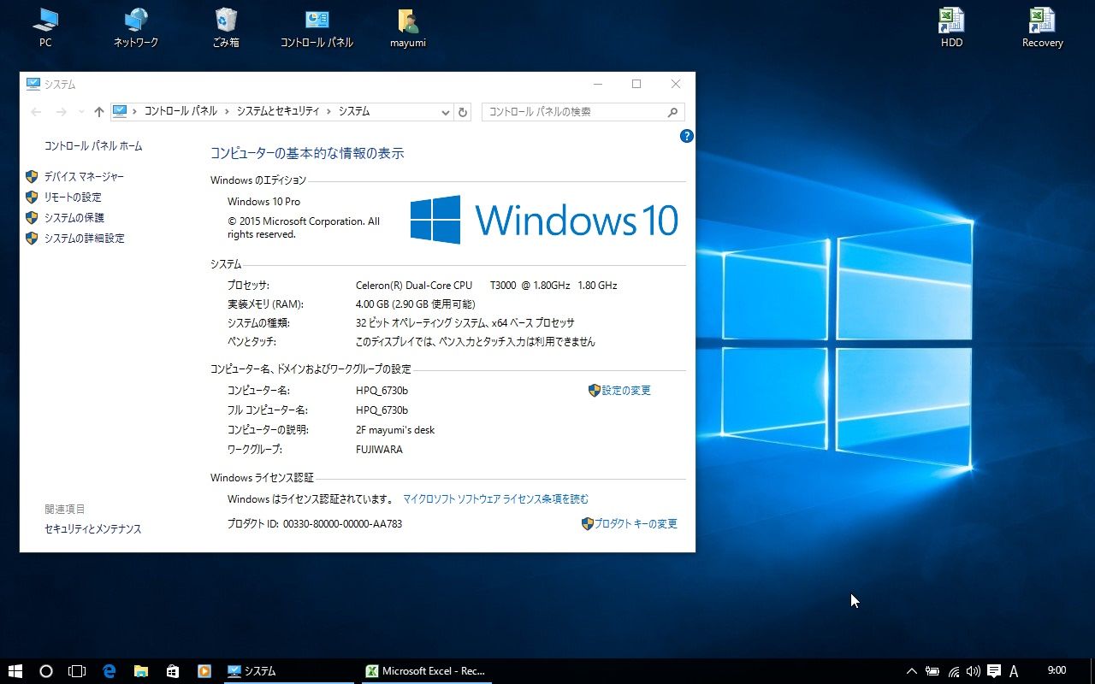
Task: Show hidden tray icons chevron
Action: pos(912,671)
